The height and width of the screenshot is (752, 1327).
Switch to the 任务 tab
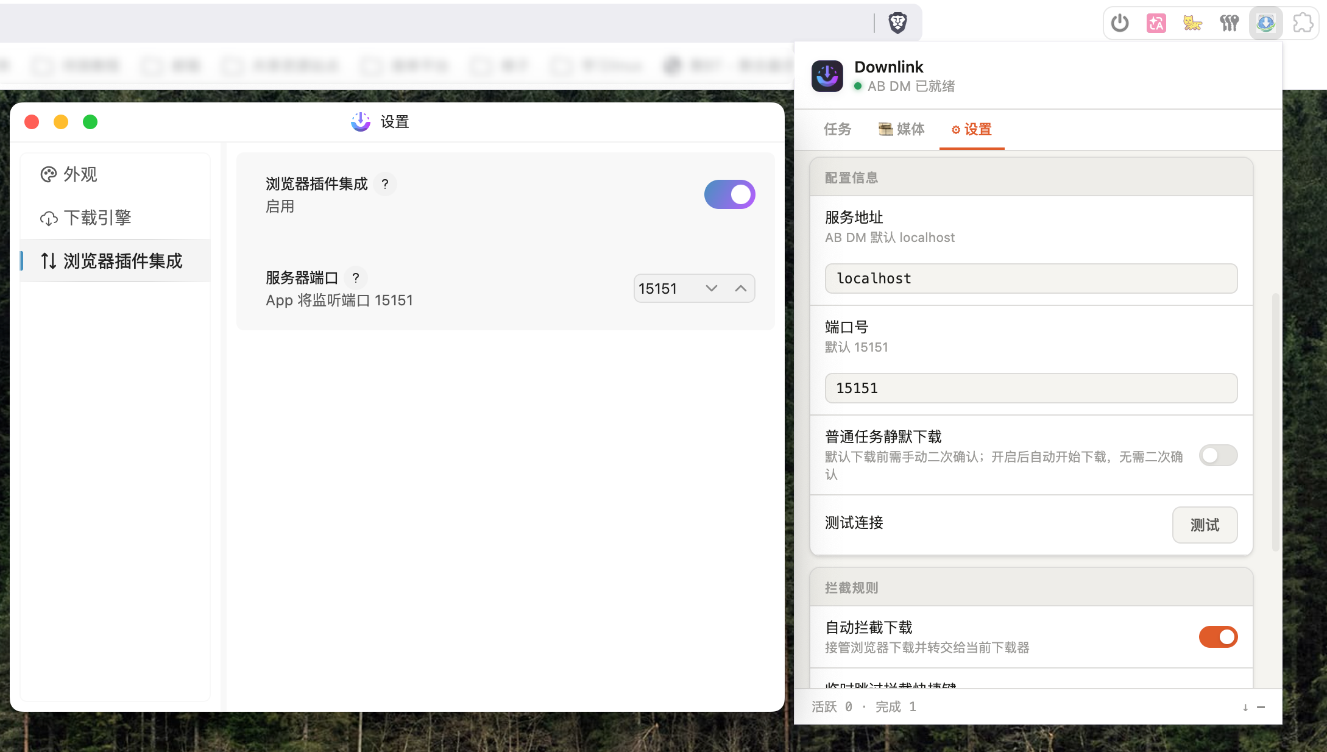pyautogui.click(x=837, y=129)
